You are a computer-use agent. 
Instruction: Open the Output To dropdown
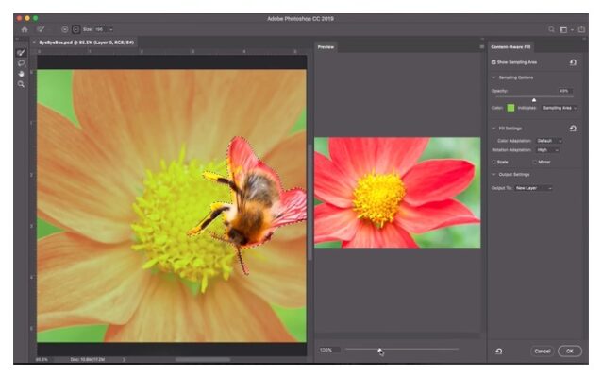tap(533, 188)
